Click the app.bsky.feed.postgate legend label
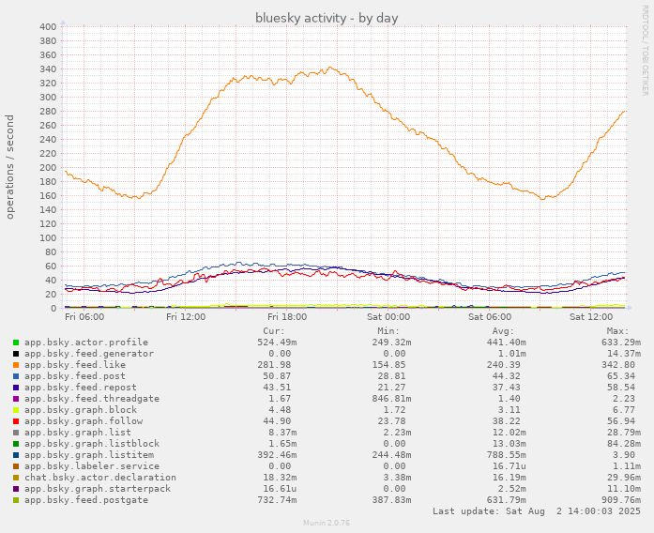The width and height of the screenshot is (654, 533). [x=86, y=500]
